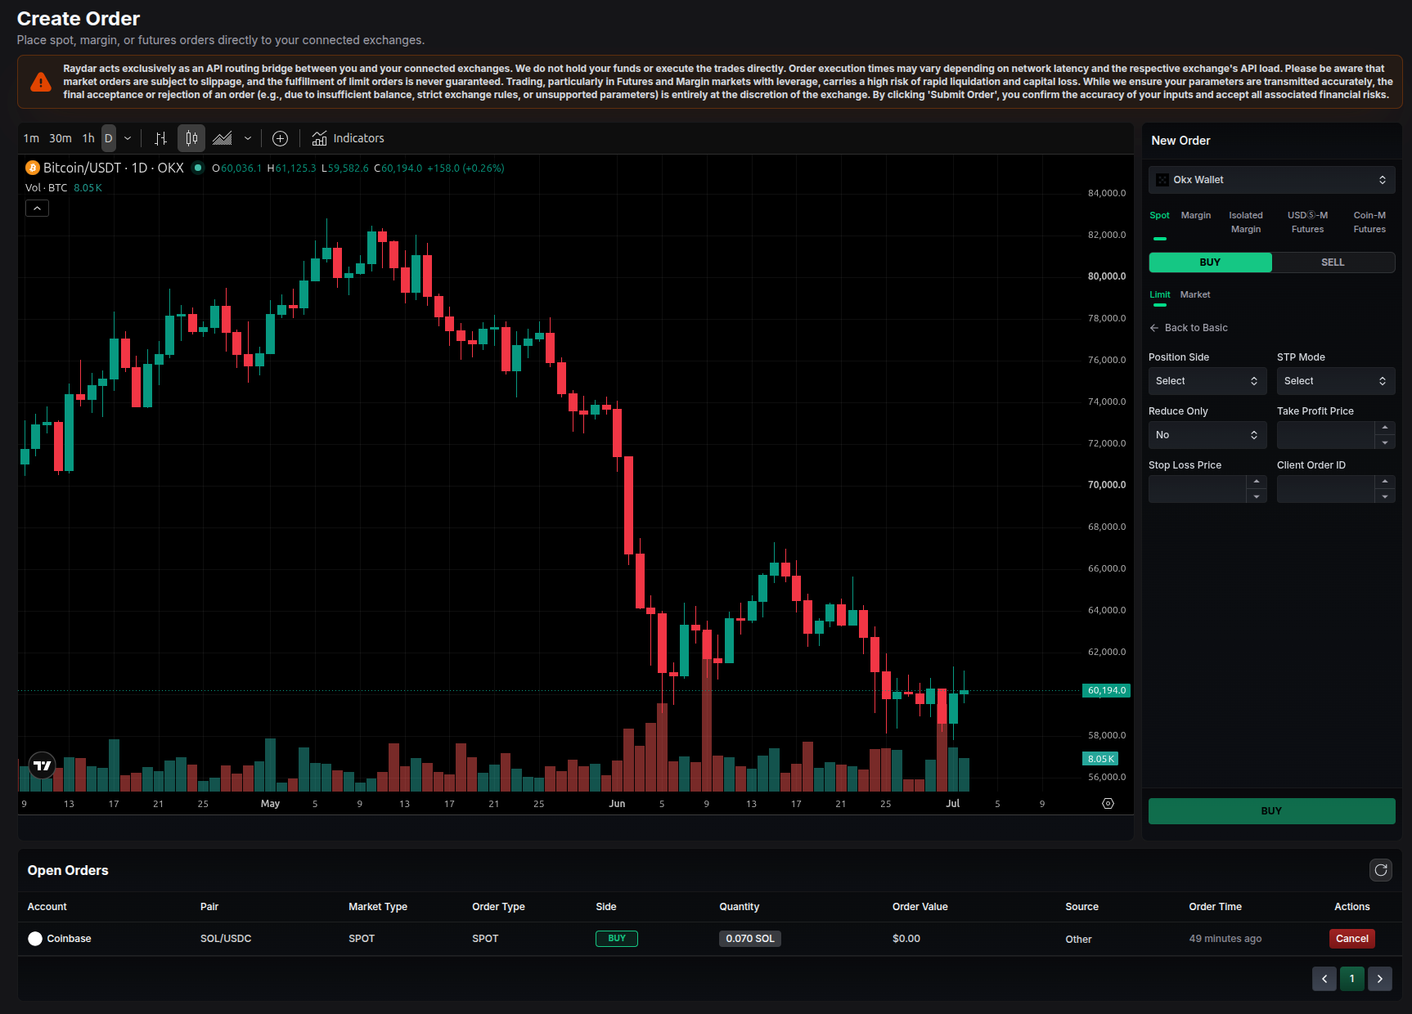Open chart settings gear icon

(x=1108, y=804)
